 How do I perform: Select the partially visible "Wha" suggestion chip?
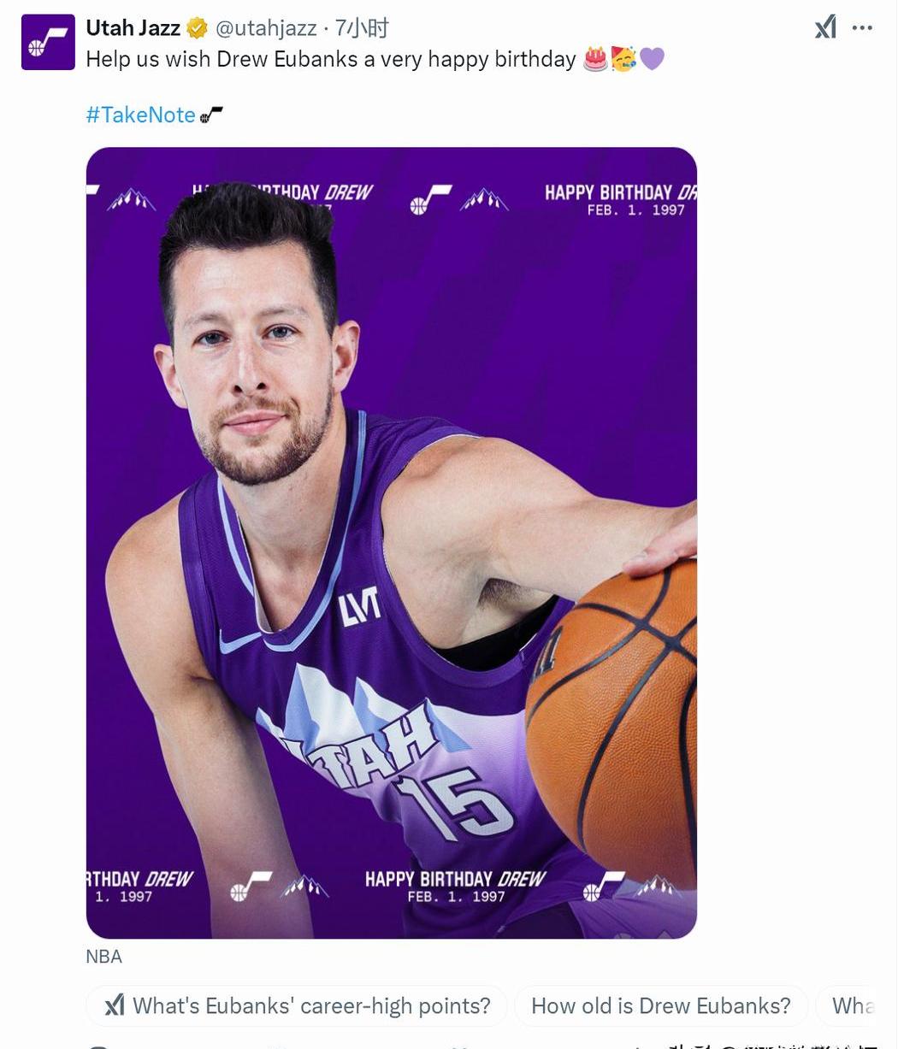pos(847,1005)
